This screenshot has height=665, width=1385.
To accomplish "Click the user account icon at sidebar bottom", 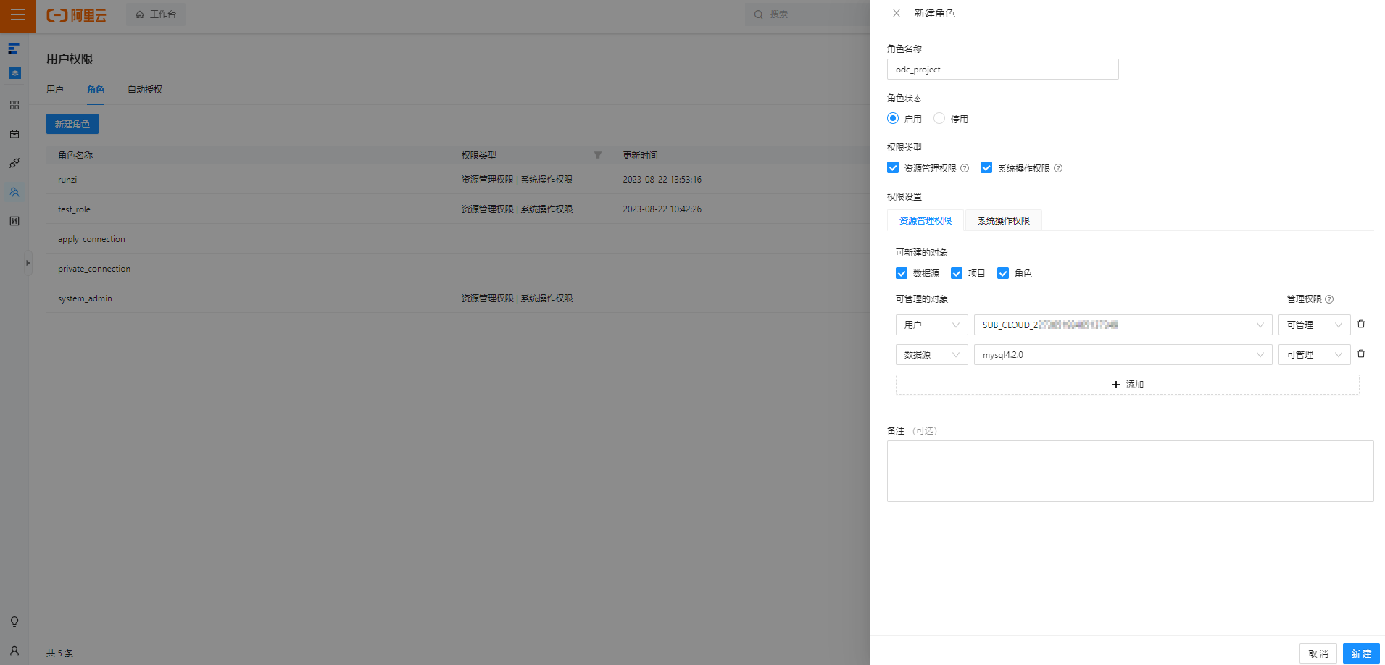I will pyautogui.click(x=14, y=651).
